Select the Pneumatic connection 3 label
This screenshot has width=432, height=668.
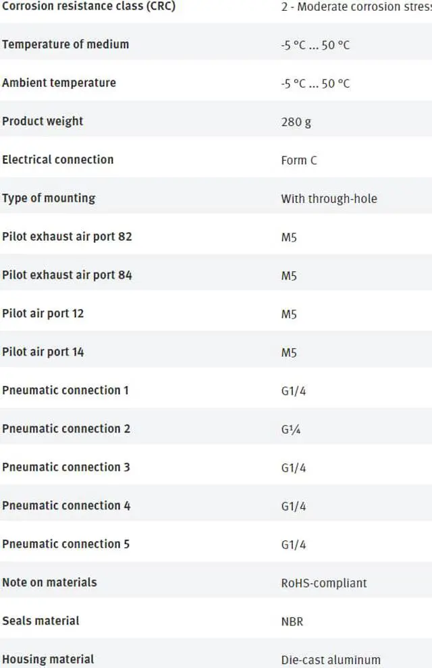coord(66,468)
